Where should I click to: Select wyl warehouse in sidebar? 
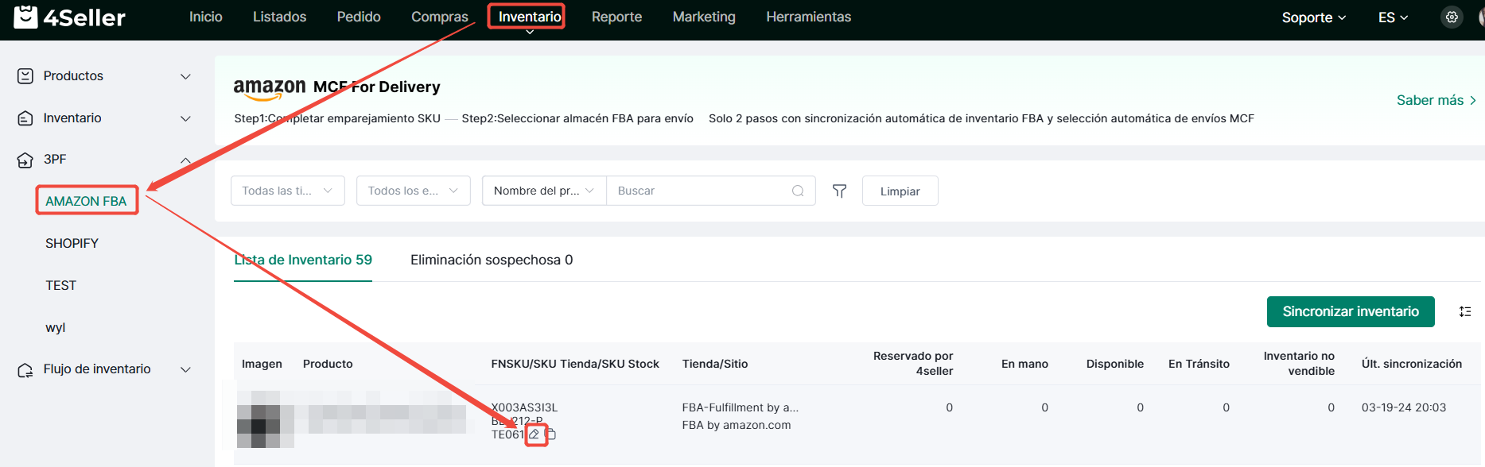point(55,327)
